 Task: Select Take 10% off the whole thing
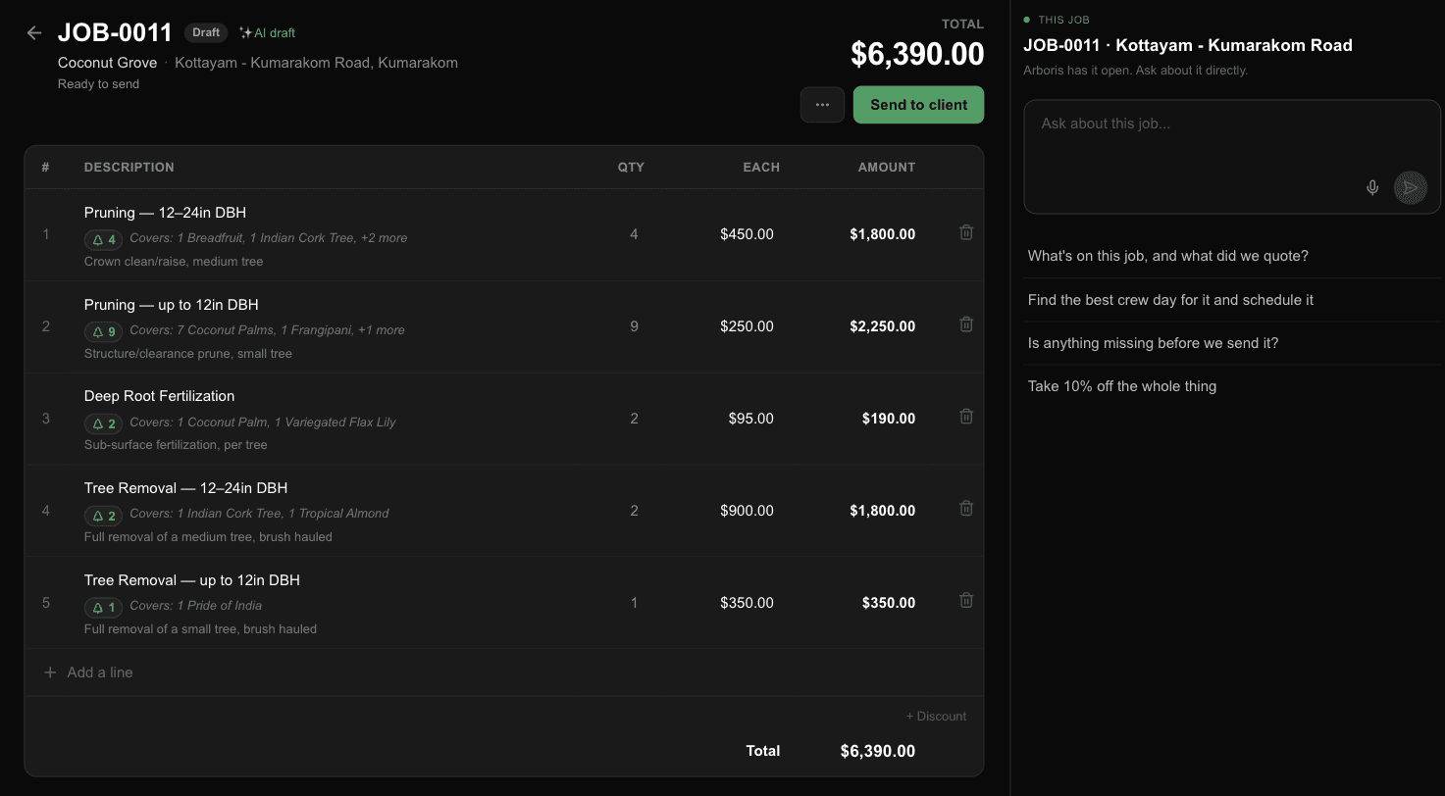pos(1234,386)
